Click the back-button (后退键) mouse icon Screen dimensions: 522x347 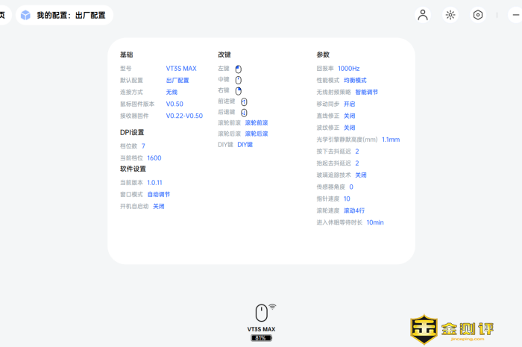(244, 112)
